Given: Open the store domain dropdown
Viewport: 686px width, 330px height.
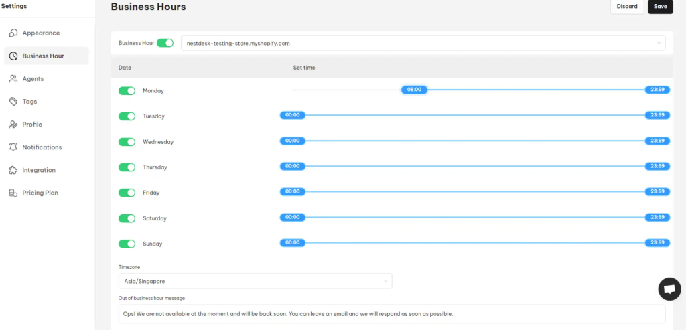Looking at the screenshot, I should pyautogui.click(x=423, y=44).
